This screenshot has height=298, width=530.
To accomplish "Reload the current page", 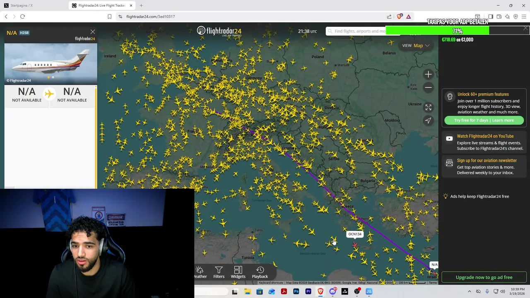I will pos(22,17).
